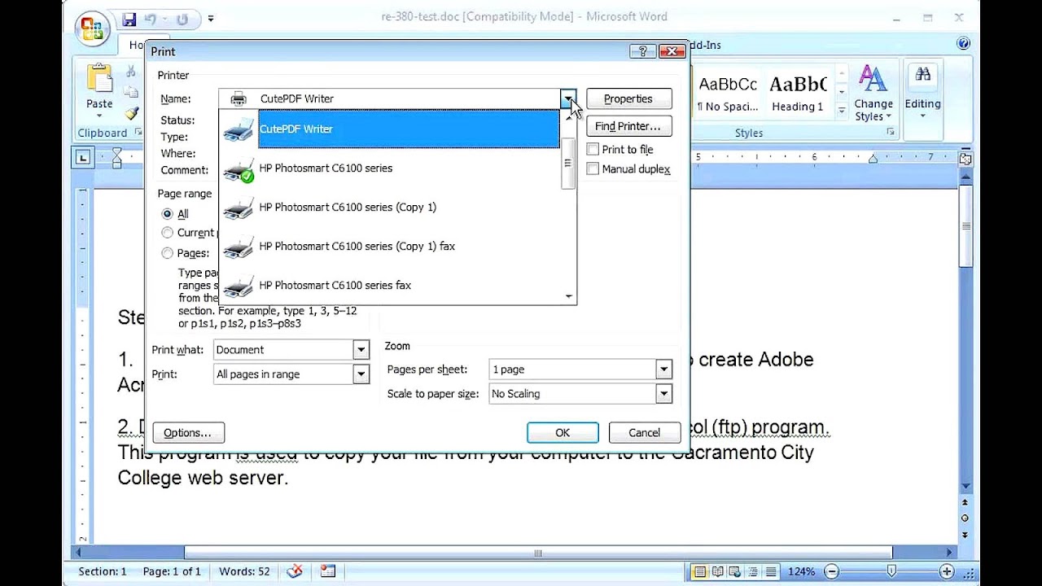Click the proofing errors status bar icon
Image resolution: width=1042 pixels, height=586 pixels.
coord(295,571)
